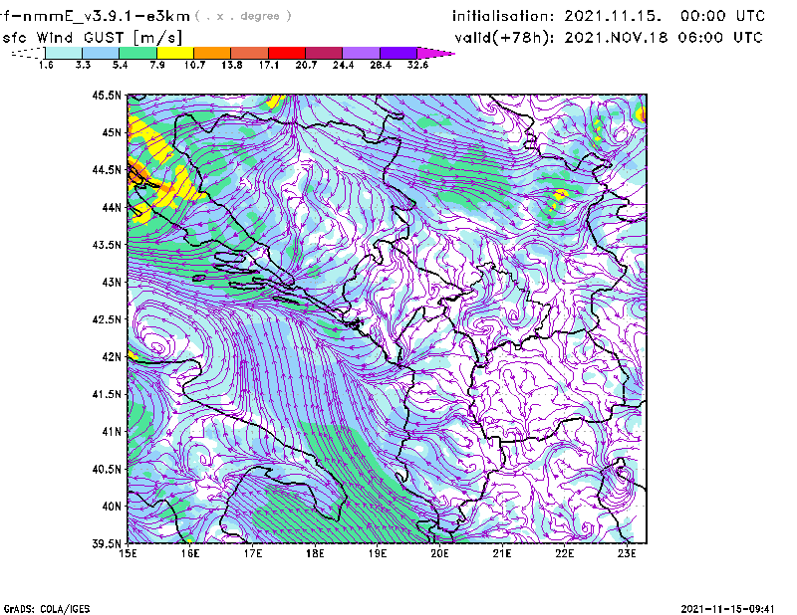Click the '40.5N' latitude label

pyautogui.click(x=107, y=469)
